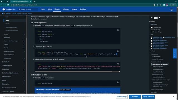The height and width of the screenshot is (100, 178).
Task: Expand the Storage section in sidebar
Action: coord(24,34)
